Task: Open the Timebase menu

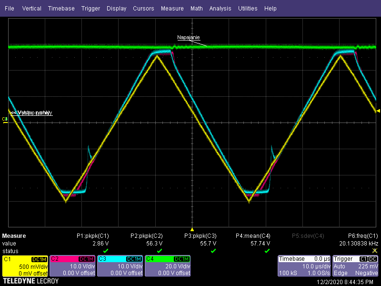Action: click(61, 9)
